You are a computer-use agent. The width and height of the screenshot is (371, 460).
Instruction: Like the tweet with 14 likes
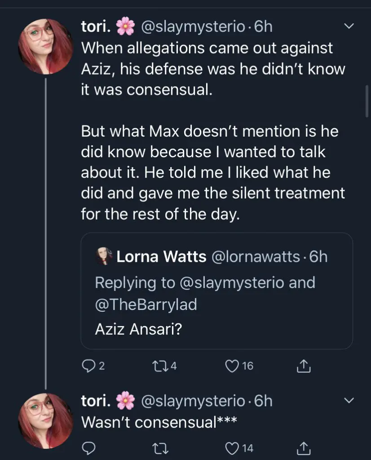[233, 447]
